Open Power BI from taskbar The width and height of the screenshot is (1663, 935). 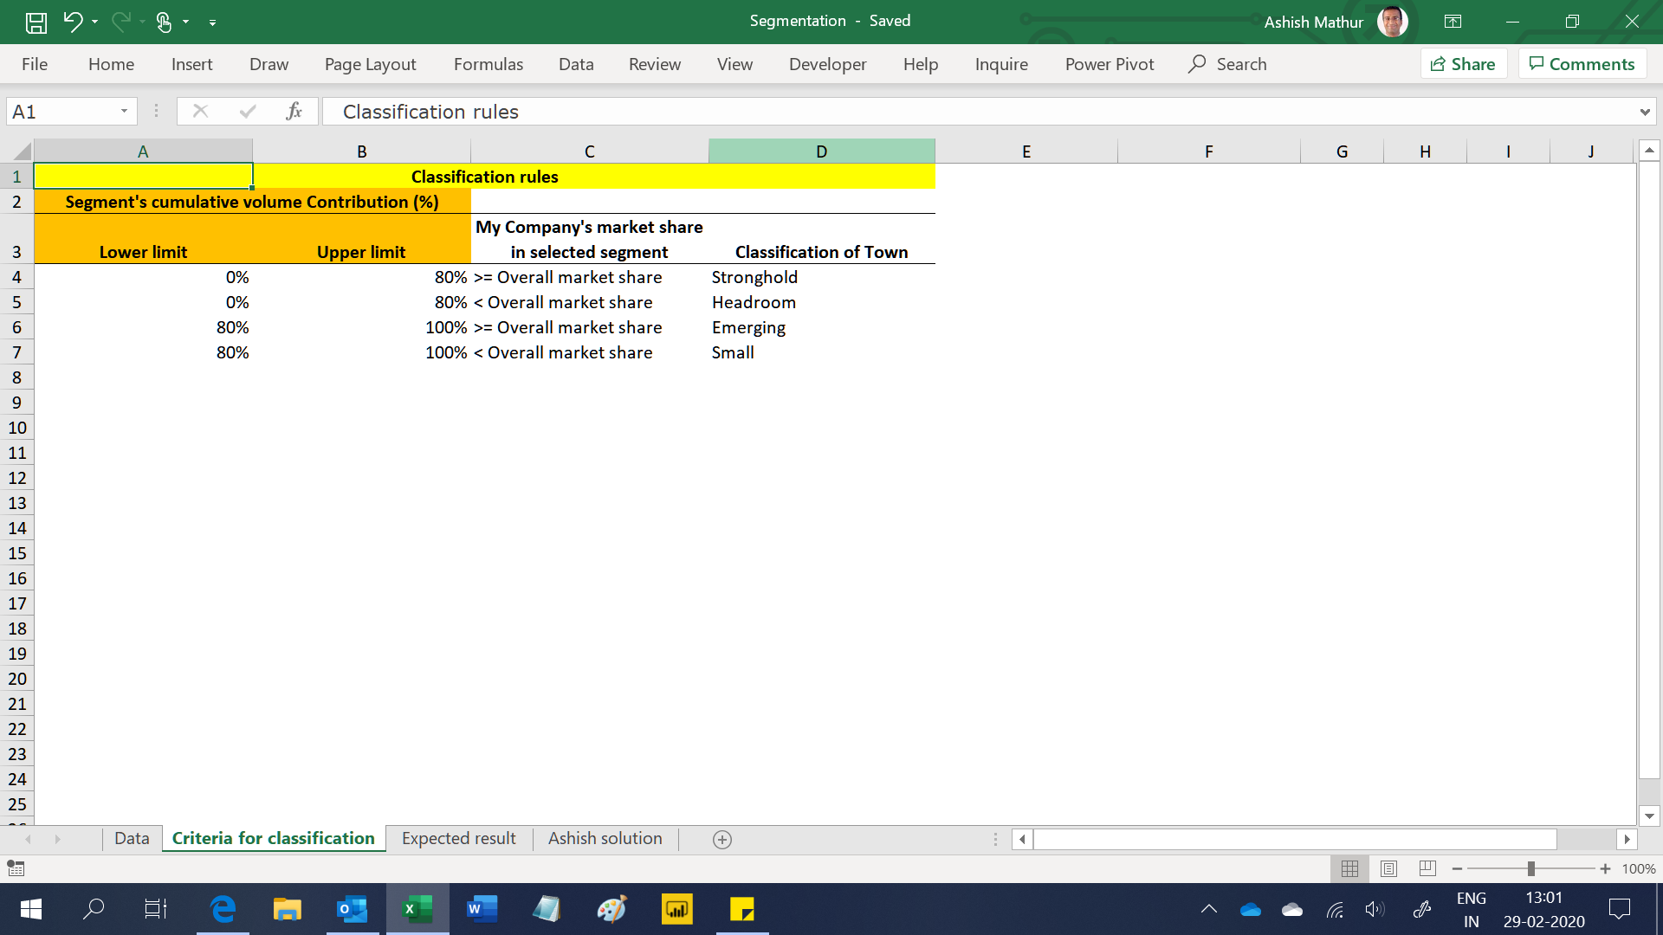coord(676,909)
